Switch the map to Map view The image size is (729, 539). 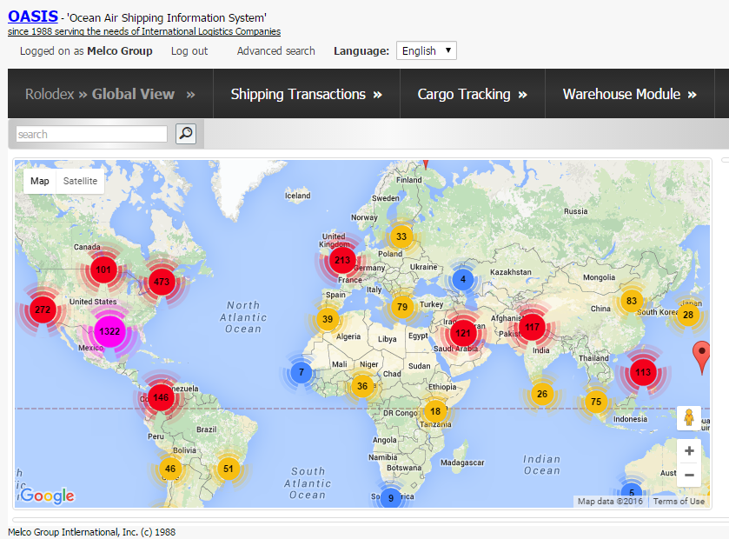coord(39,181)
